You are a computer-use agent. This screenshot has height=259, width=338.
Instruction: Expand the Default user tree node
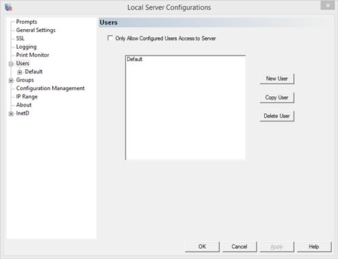pos(20,73)
